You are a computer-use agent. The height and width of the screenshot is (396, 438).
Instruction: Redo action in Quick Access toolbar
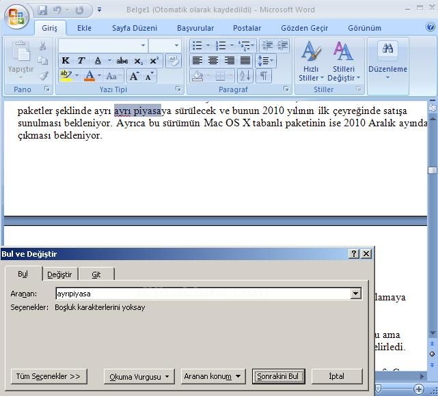coord(80,11)
